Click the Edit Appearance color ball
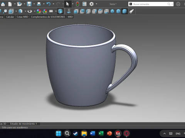 39,11
